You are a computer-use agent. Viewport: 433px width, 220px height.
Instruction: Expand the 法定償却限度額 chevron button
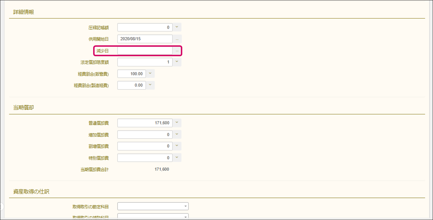(x=177, y=62)
